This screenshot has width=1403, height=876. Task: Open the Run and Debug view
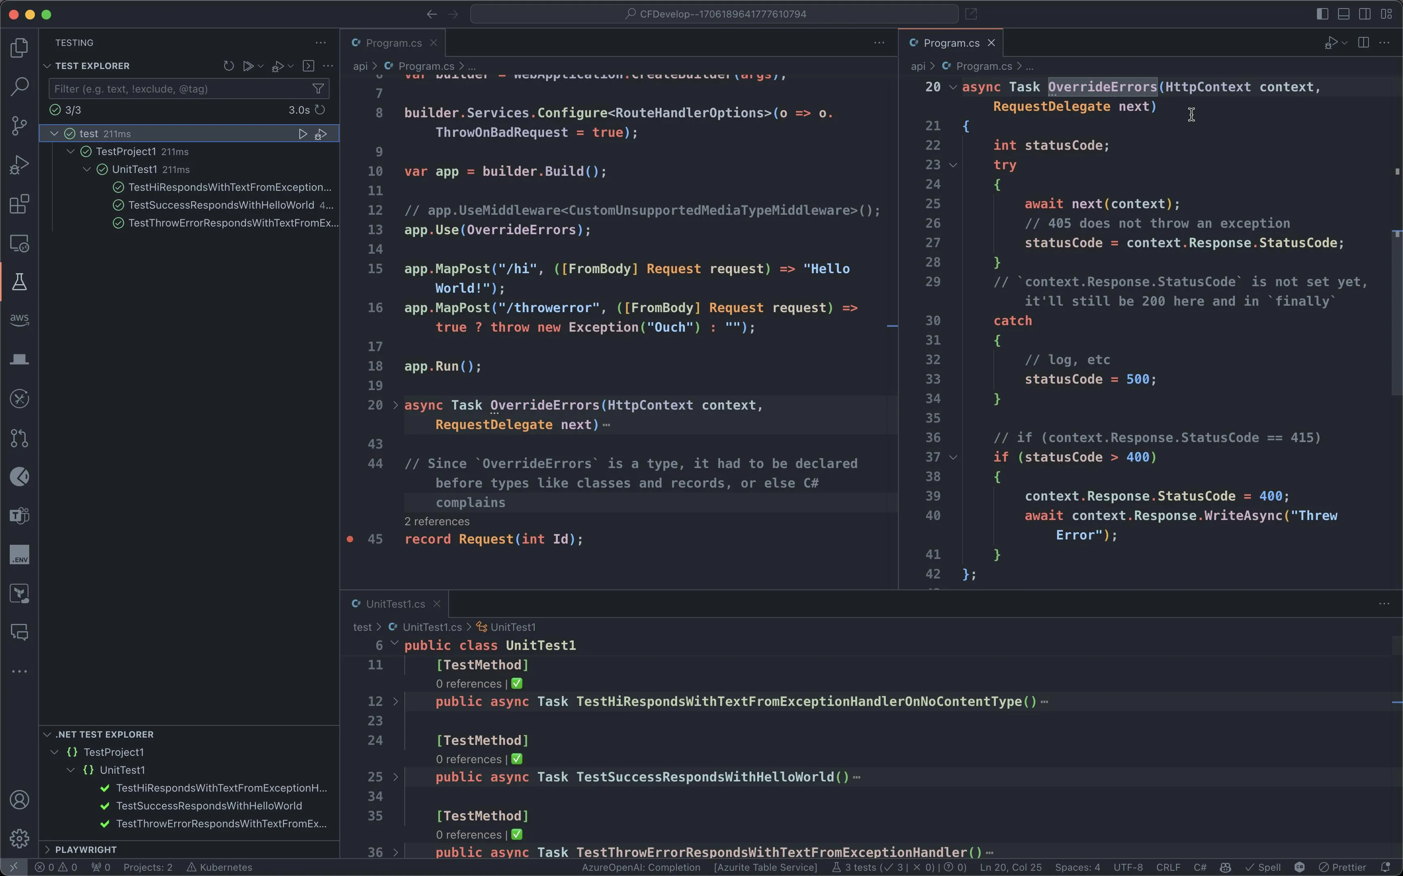click(x=19, y=165)
